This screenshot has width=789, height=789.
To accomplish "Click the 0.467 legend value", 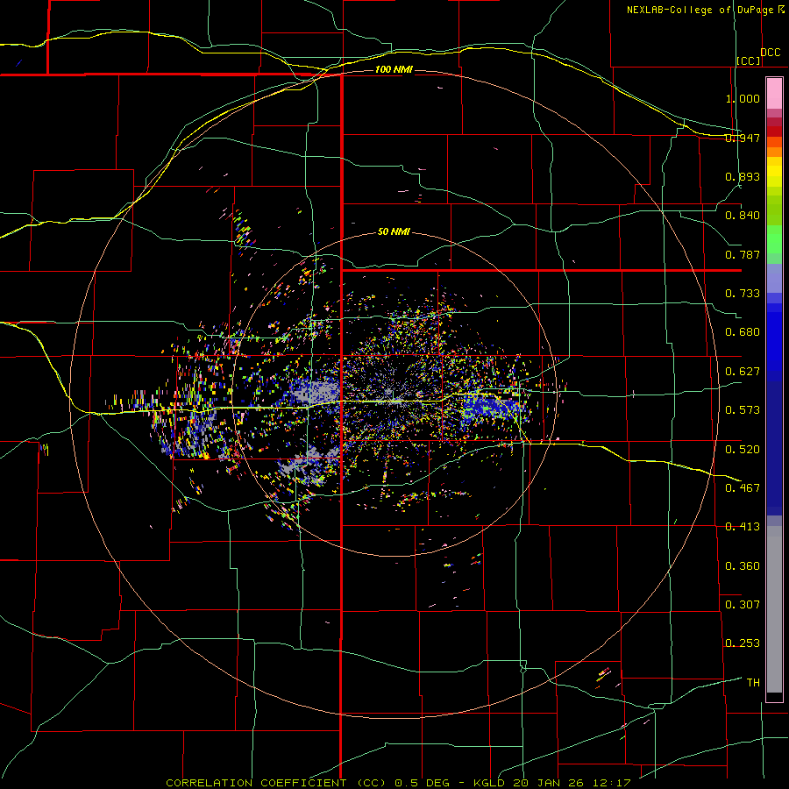I will pos(743,487).
